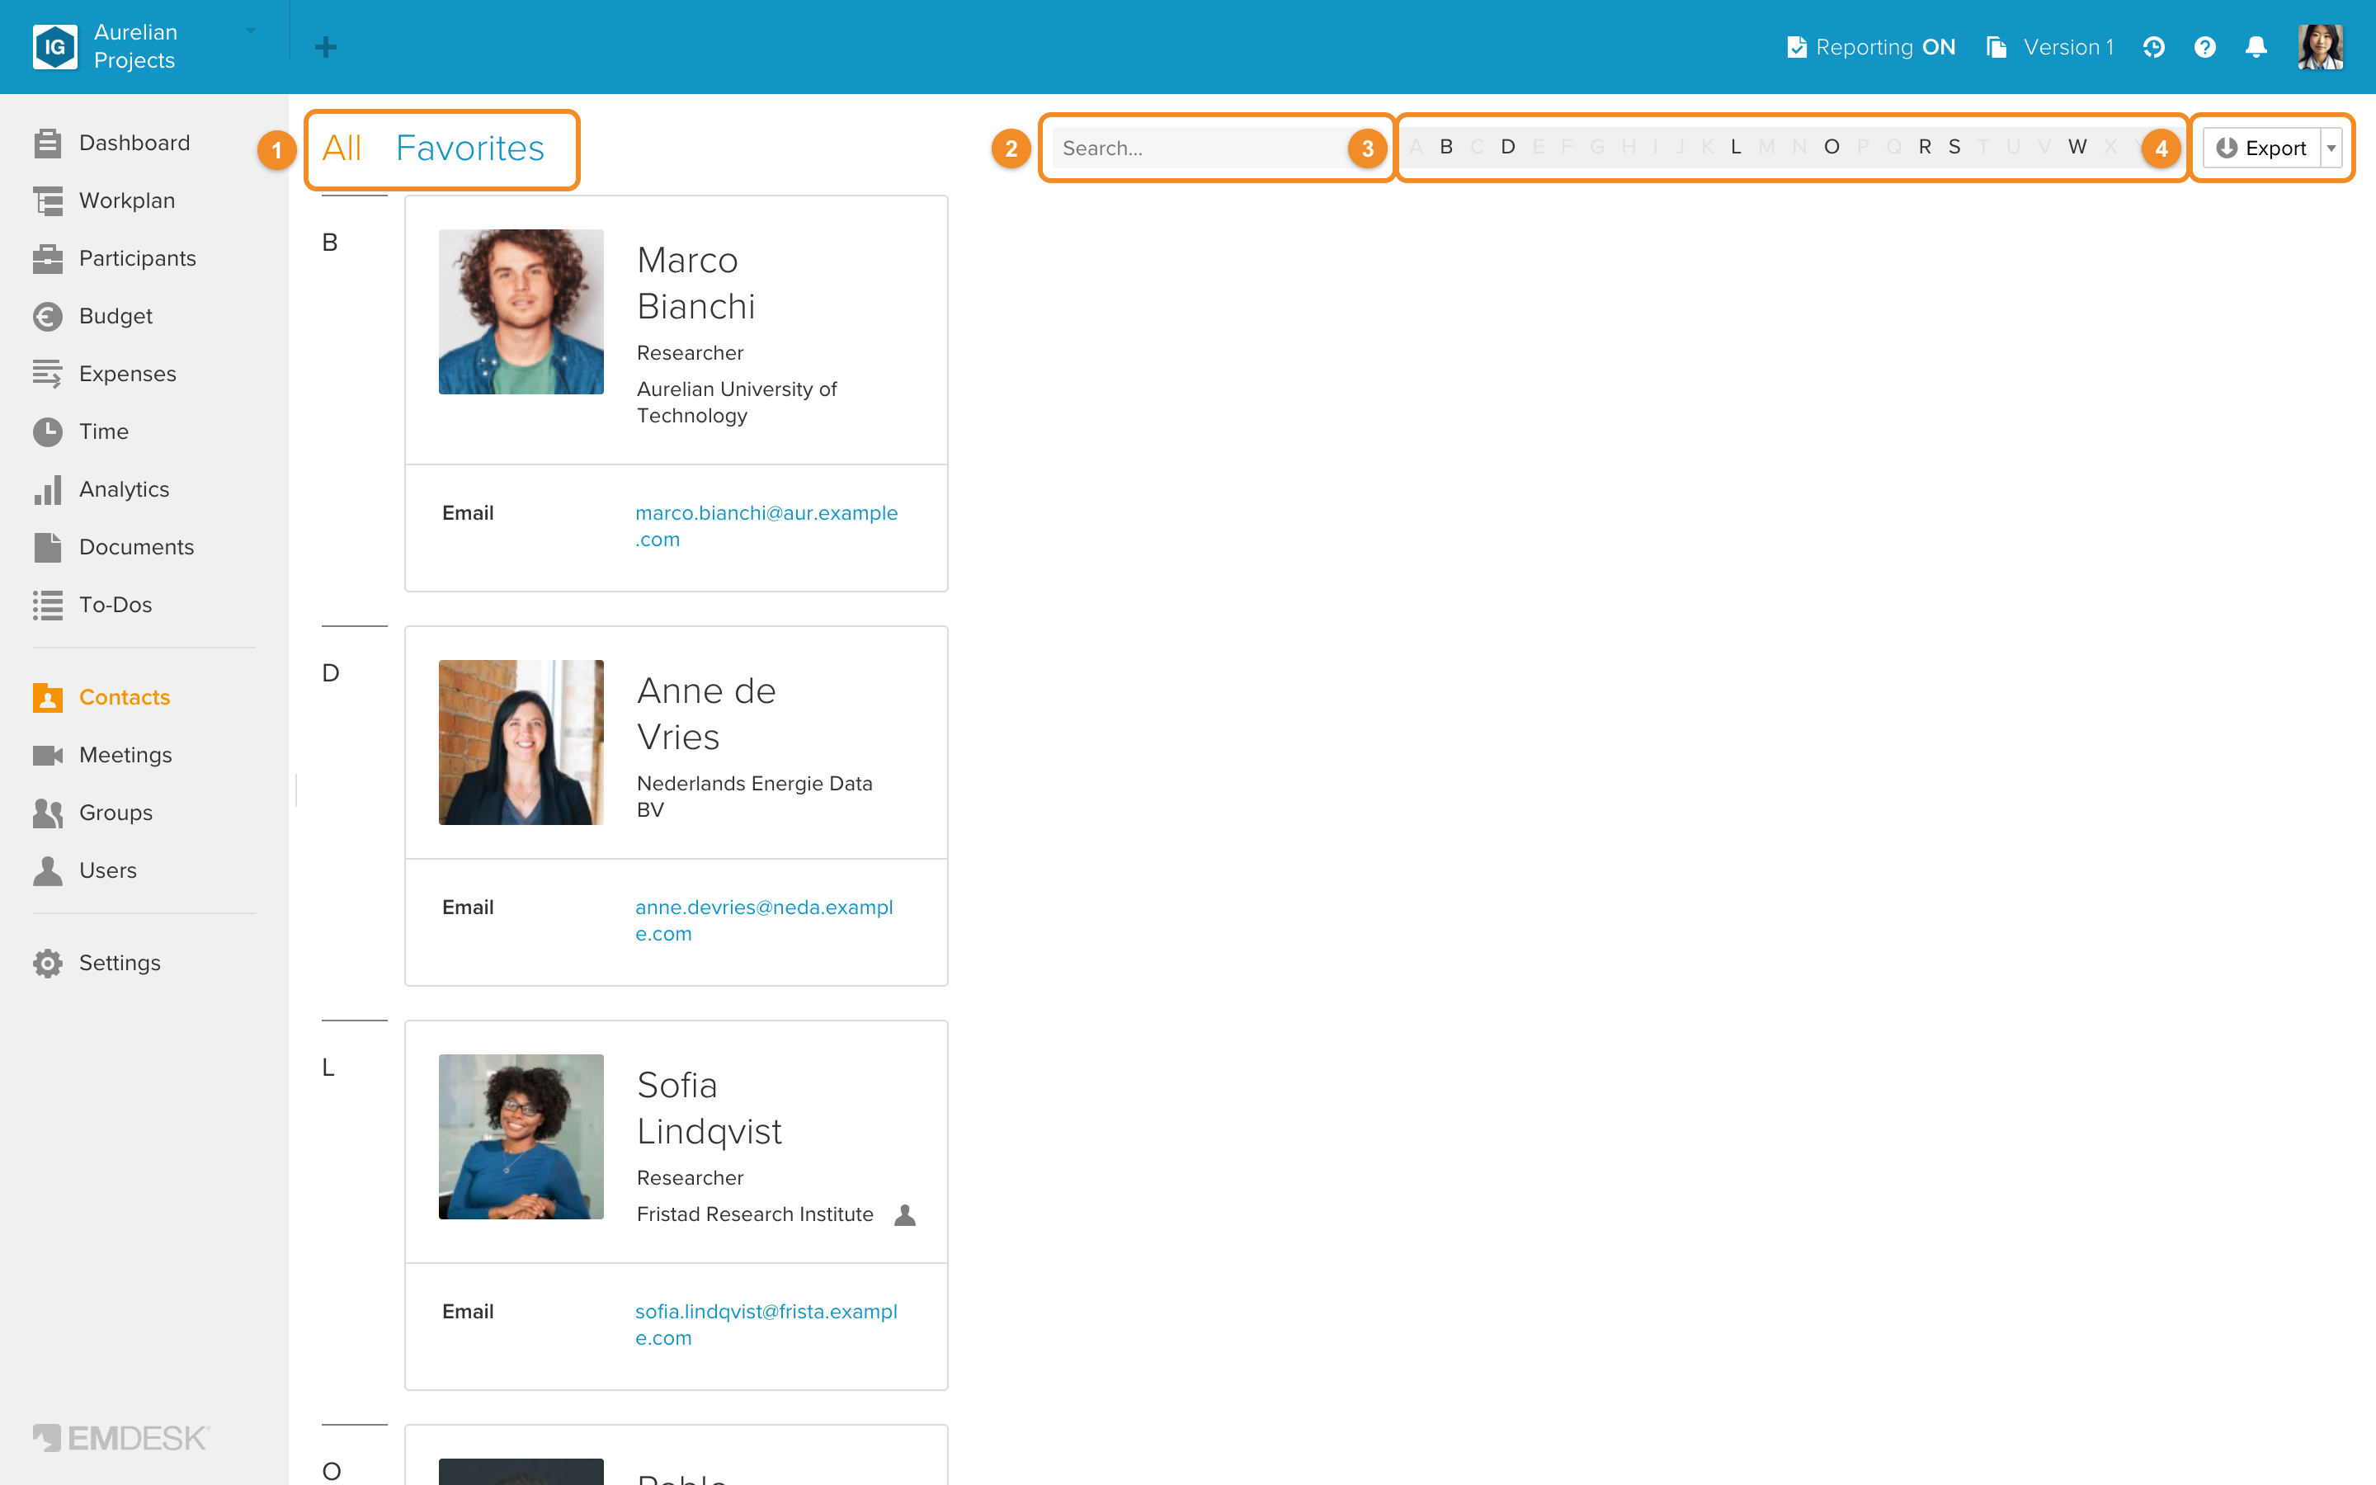Expand the Aurelian Projects dropdown arrow
The width and height of the screenshot is (2376, 1485).
tap(250, 31)
